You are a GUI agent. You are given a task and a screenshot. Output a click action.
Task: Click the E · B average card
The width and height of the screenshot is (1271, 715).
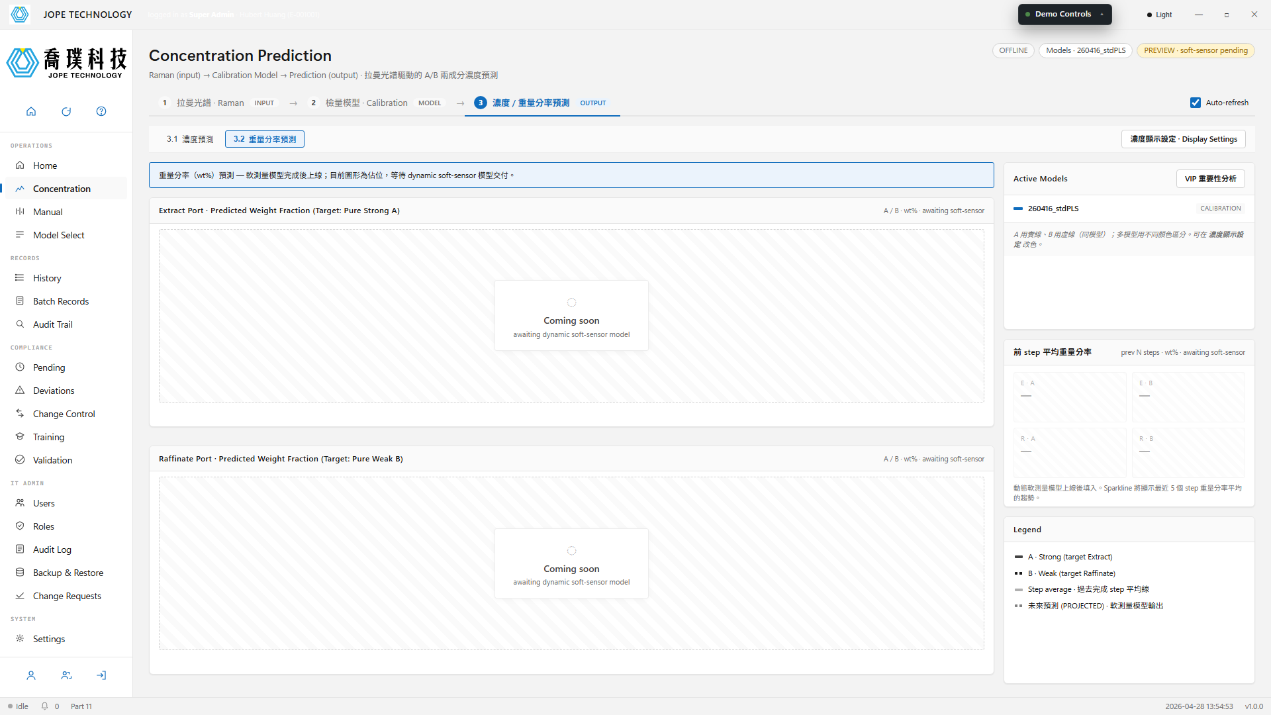tap(1188, 397)
